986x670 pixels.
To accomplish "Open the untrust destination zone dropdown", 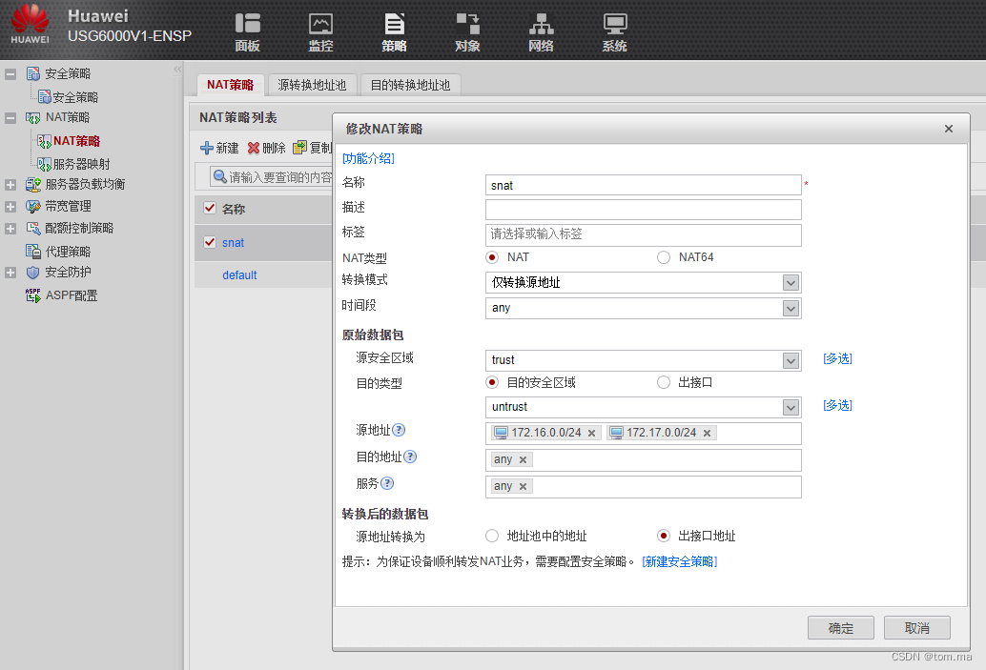I will pos(791,407).
